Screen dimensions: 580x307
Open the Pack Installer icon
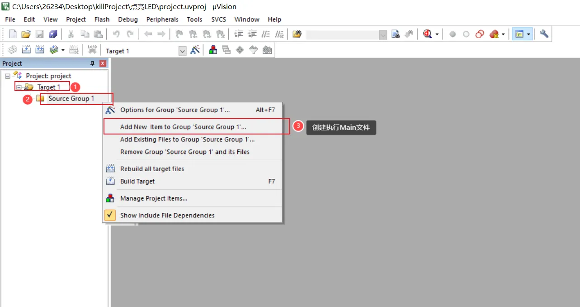click(x=267, y=50)
